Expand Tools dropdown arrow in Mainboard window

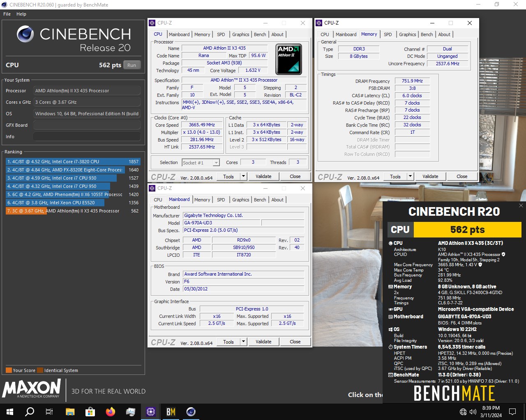(243, 342)
